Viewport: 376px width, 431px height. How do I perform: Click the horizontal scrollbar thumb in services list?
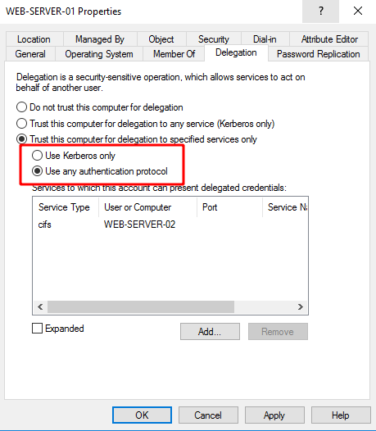click(x=141, y=306)
